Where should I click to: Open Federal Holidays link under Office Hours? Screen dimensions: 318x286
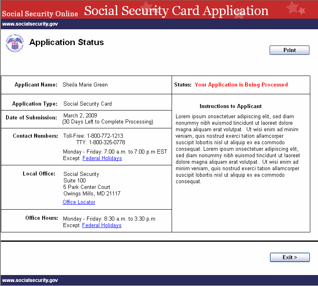tap(102, 225)
